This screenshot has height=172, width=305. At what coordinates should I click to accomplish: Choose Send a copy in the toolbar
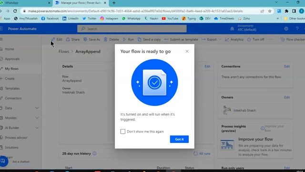[x=149, y=39]
